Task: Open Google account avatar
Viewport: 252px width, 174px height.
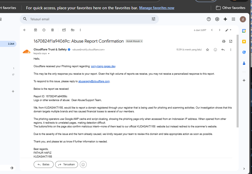Action: pyautogui.click(x=243, y=19)
